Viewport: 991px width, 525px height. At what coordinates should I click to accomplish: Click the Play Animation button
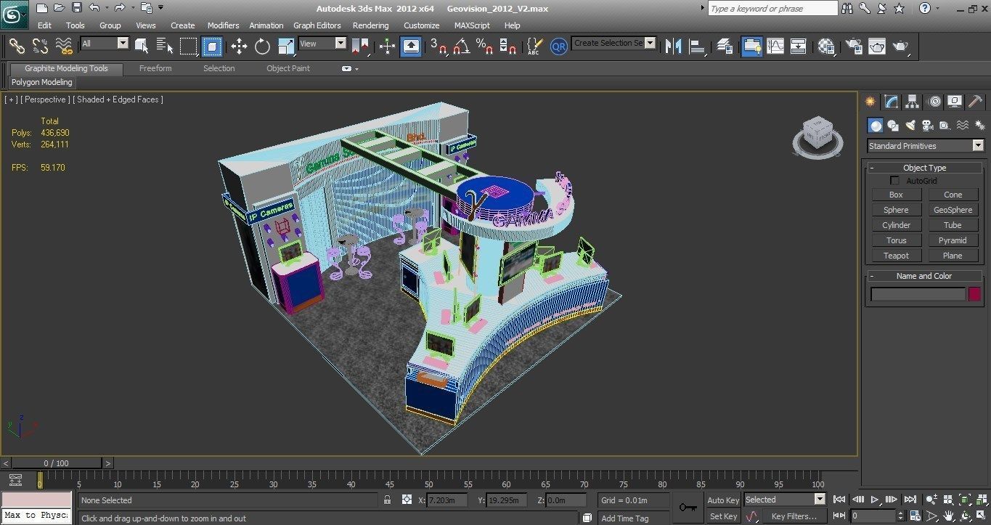coord(875,500)
